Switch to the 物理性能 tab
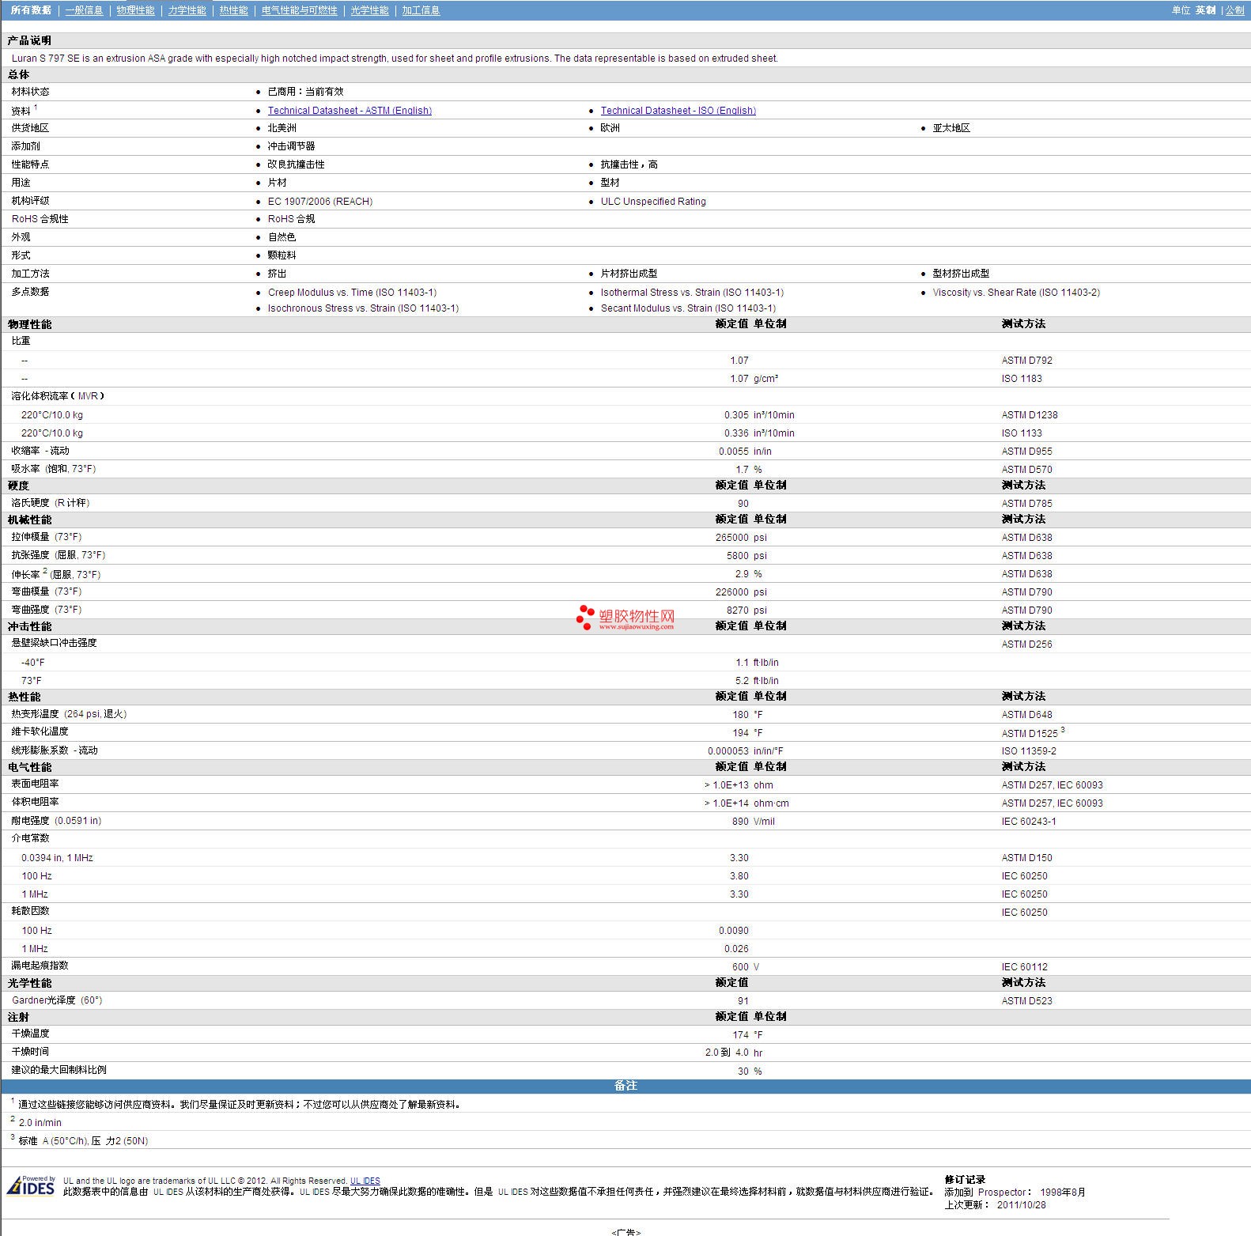 click(x=135, y=10)
